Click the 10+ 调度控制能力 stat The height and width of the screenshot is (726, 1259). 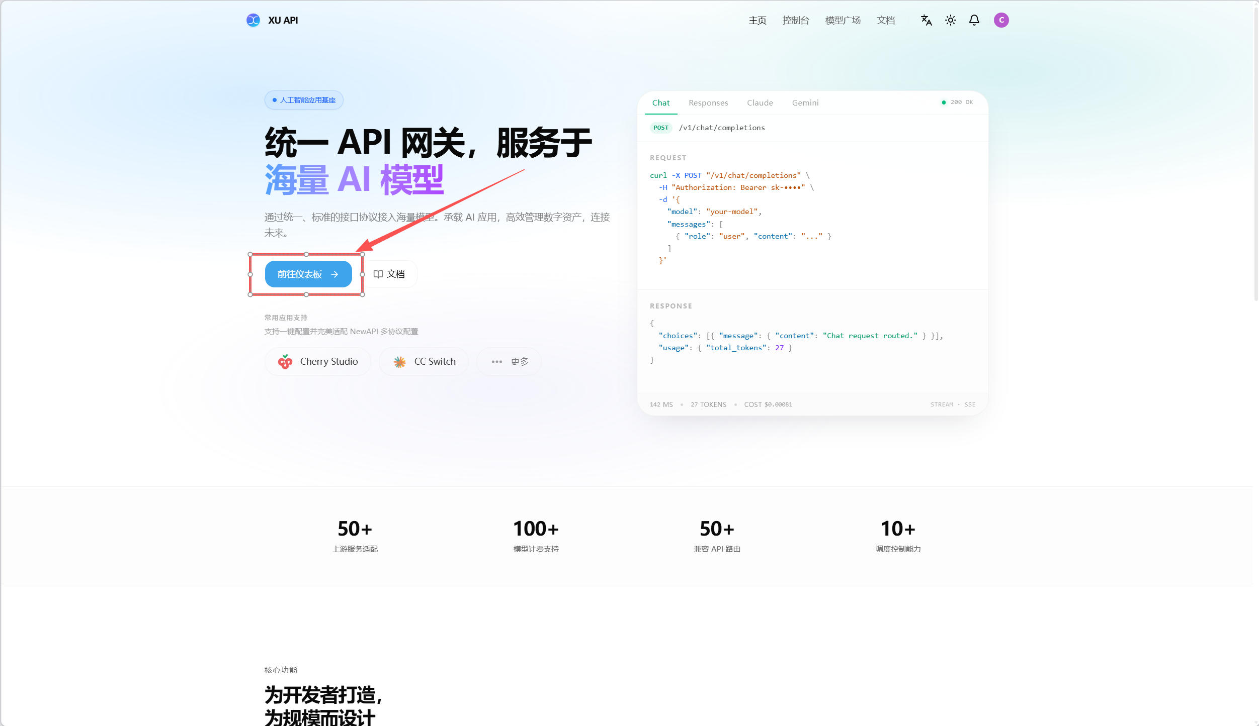(898, 536)
